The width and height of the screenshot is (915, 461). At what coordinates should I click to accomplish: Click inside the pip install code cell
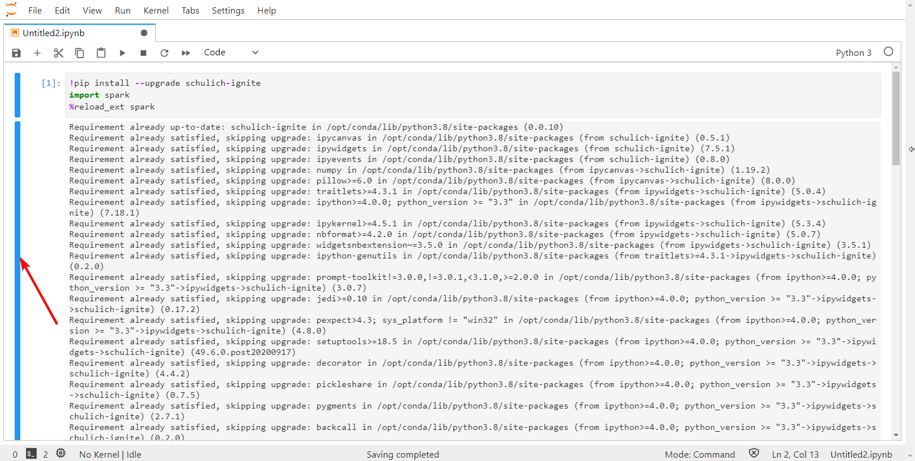click(472, 95)
